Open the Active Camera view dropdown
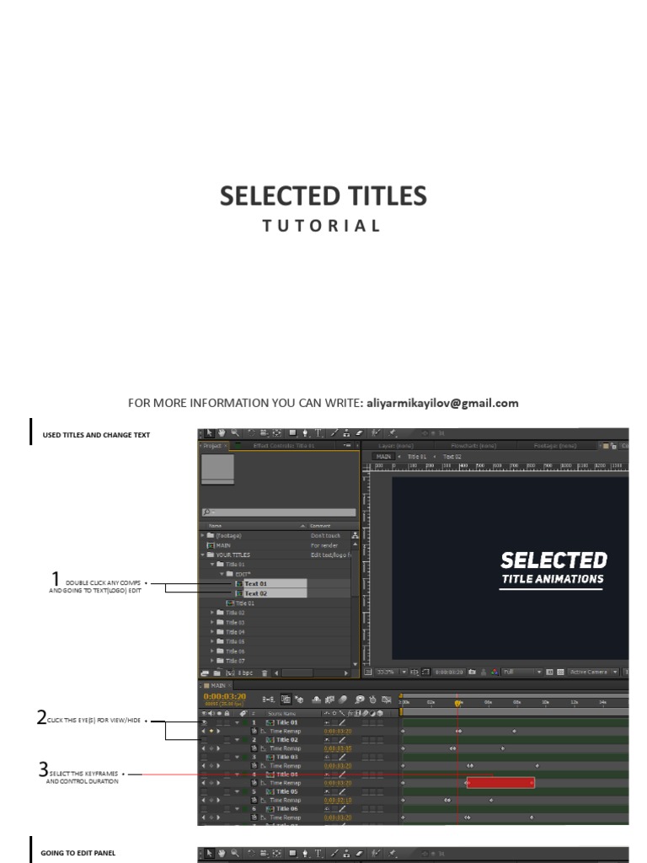The image size is (647, 863). click(x=594, y=672)
